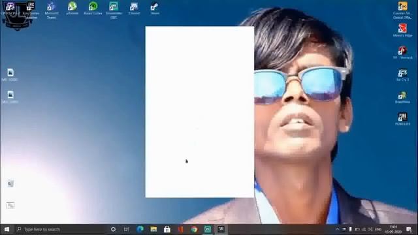Open the Discord desktop shortcut
This screenshot has width=418, height=235.
134,8
